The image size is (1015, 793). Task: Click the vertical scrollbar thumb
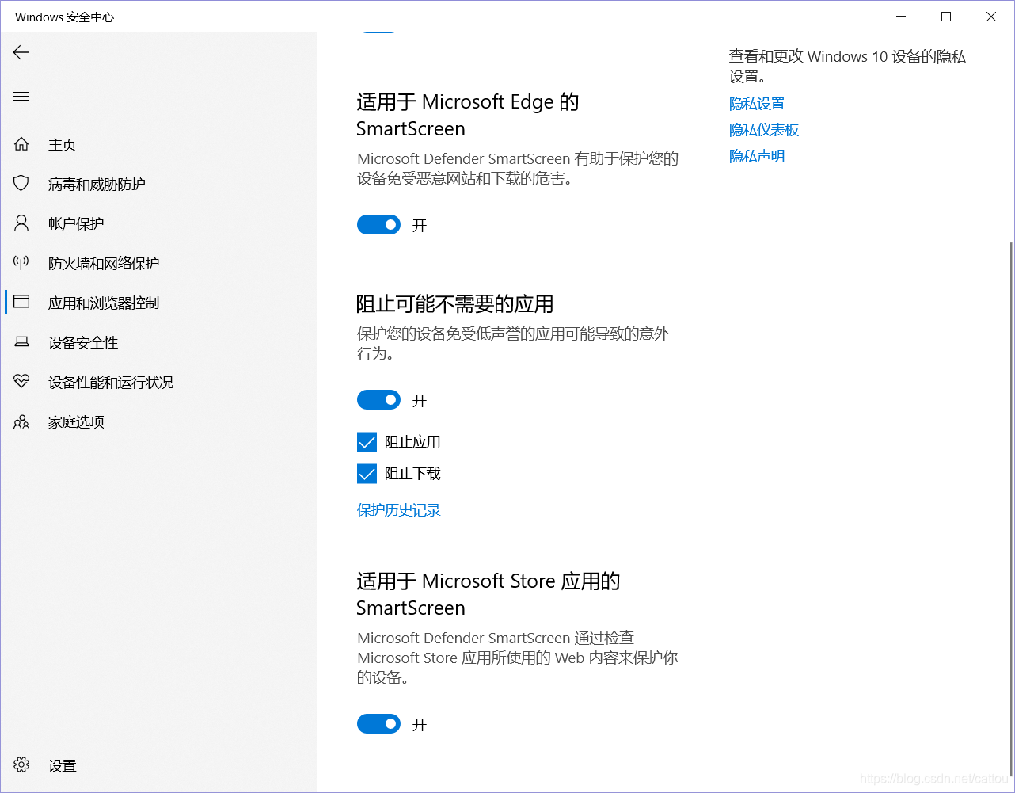(1010, 509)
